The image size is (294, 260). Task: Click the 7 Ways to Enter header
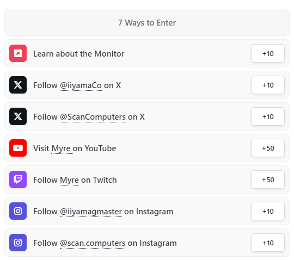147,22
